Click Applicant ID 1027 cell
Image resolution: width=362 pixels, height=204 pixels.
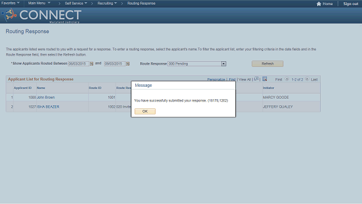pyautogui.click(x=32, y=107)
